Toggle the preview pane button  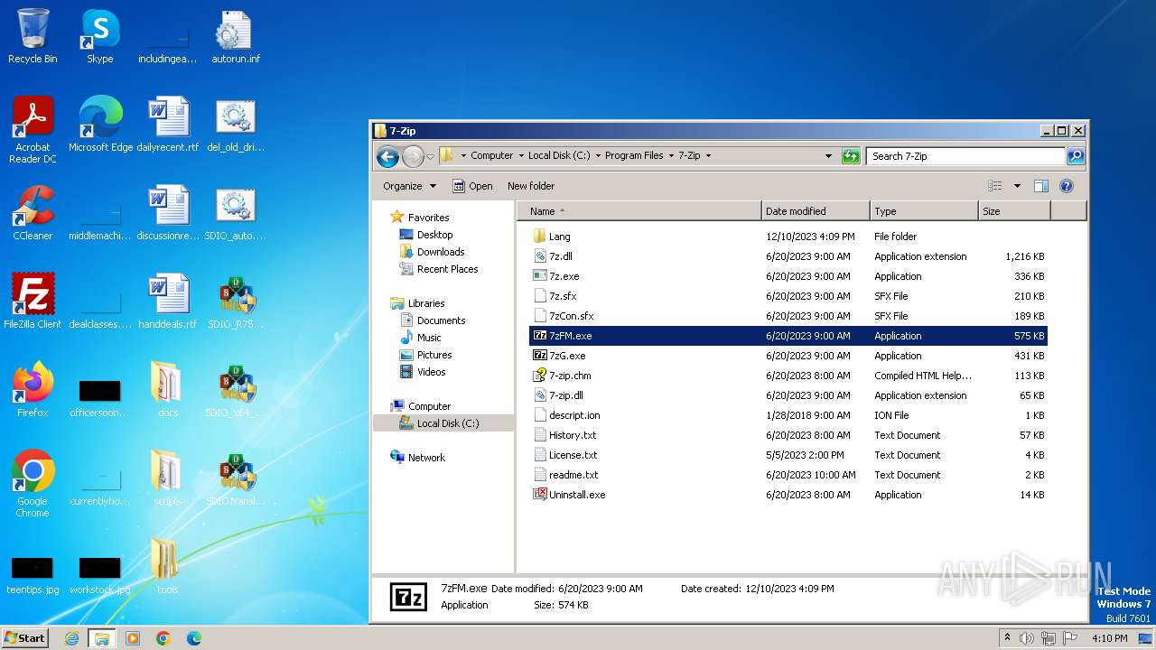[x=1041, y=186]
